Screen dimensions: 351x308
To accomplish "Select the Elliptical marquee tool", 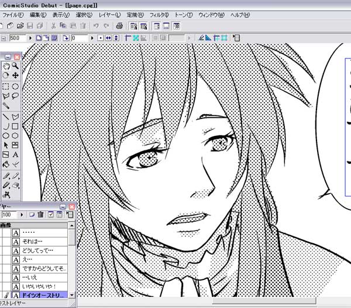I will 15,86.
